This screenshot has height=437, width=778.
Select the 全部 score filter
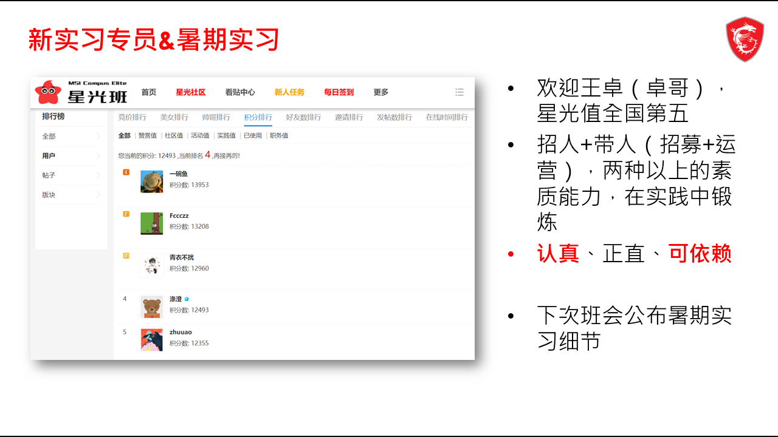(x=124, y=135)
